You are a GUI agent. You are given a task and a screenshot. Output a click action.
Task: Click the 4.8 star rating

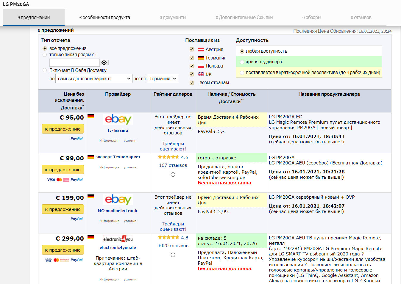[x=173, y=238]
